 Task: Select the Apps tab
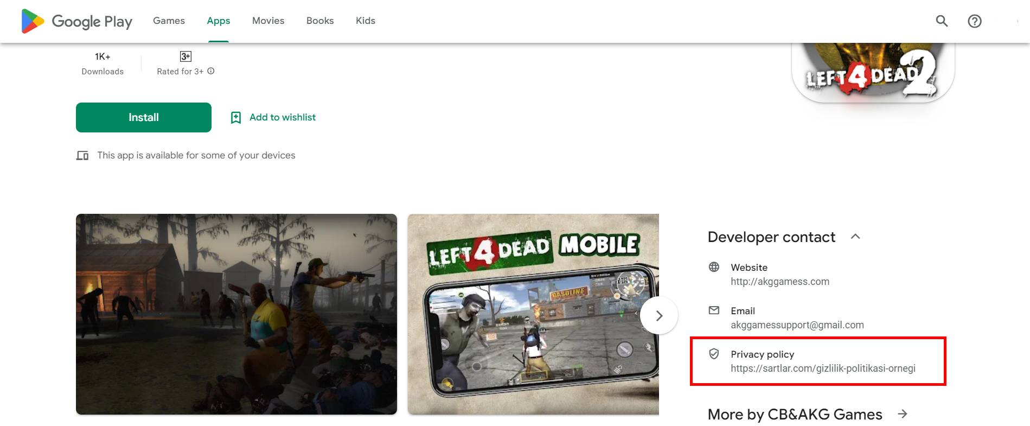click(219, 21)
